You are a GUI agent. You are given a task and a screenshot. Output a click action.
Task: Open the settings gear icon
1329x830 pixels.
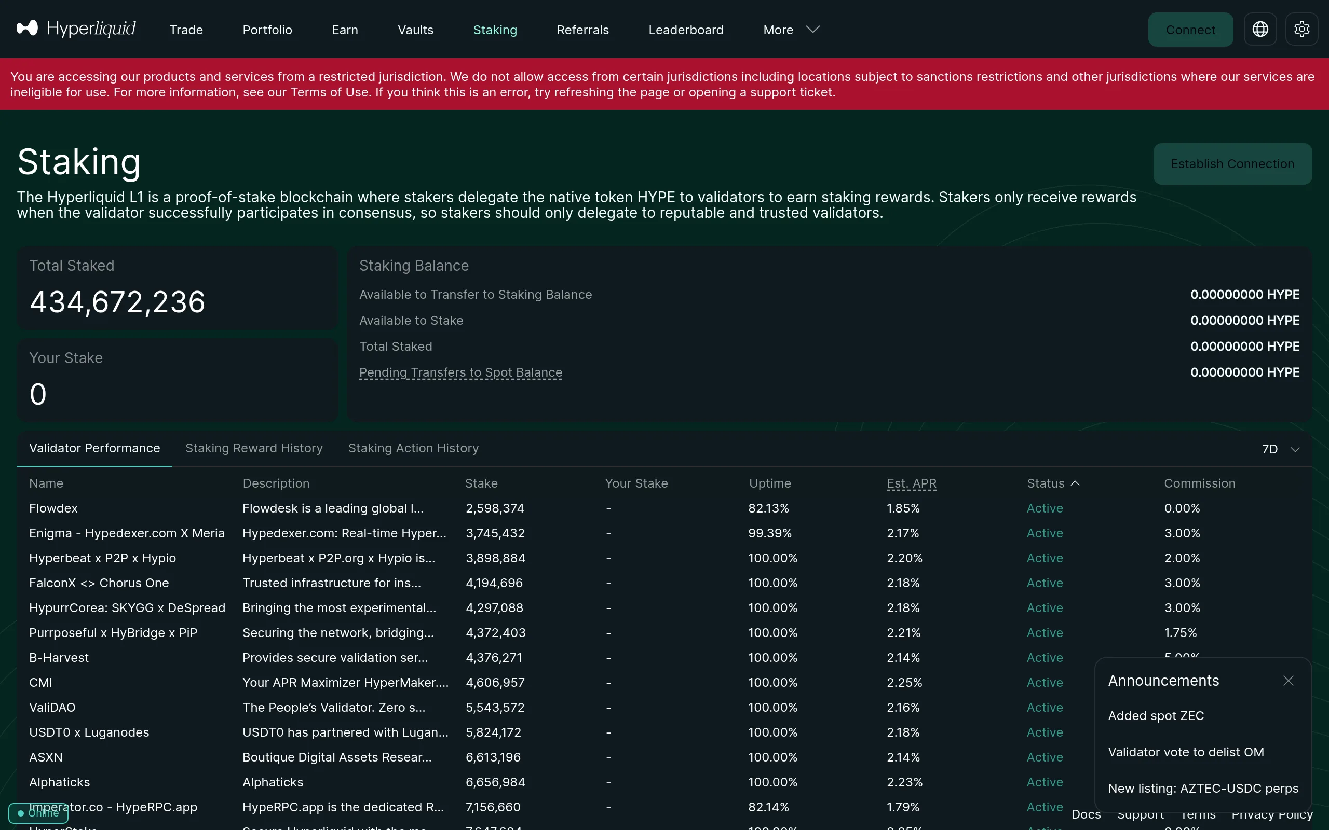[x=1302, y=29]
